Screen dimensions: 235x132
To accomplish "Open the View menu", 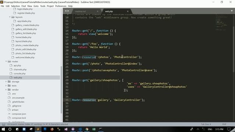I will click(x=29, y=6).
